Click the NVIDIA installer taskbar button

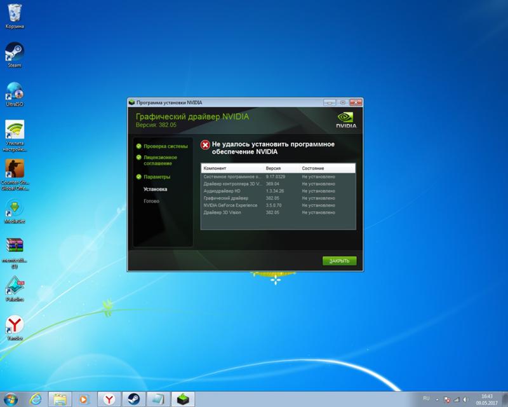coord(183,399)
